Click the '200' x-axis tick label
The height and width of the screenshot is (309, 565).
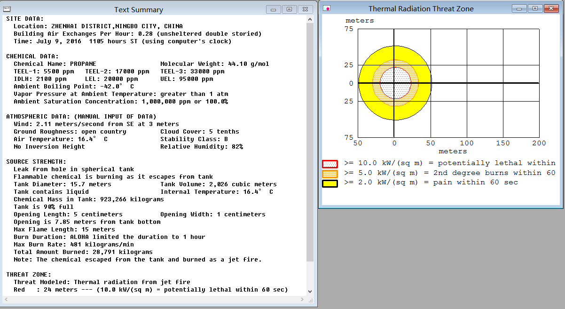539,143
